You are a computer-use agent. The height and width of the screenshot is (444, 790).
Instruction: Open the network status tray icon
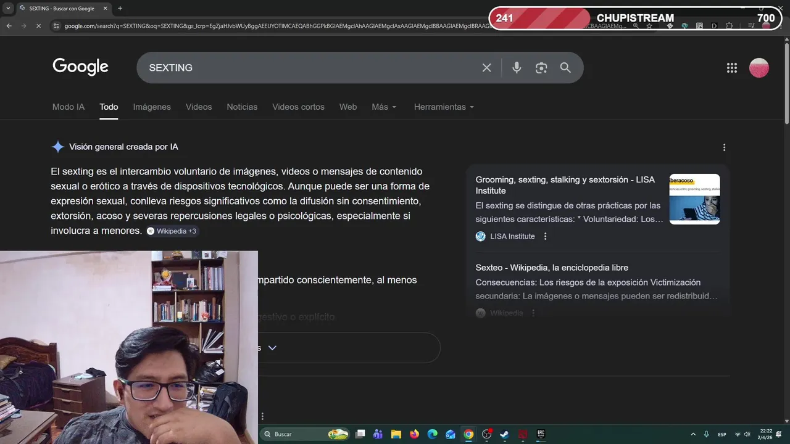(738, 434)
